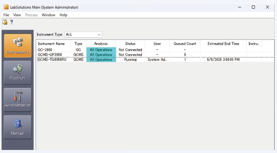
Task: Close the LabSolutions Main window
Action: coord(268,7)
